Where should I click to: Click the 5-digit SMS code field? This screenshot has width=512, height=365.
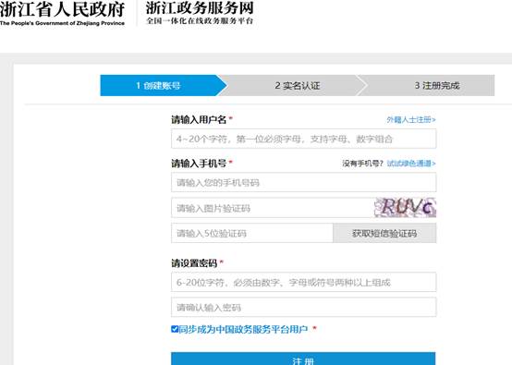pyautogui.click(x=252, y=233)
